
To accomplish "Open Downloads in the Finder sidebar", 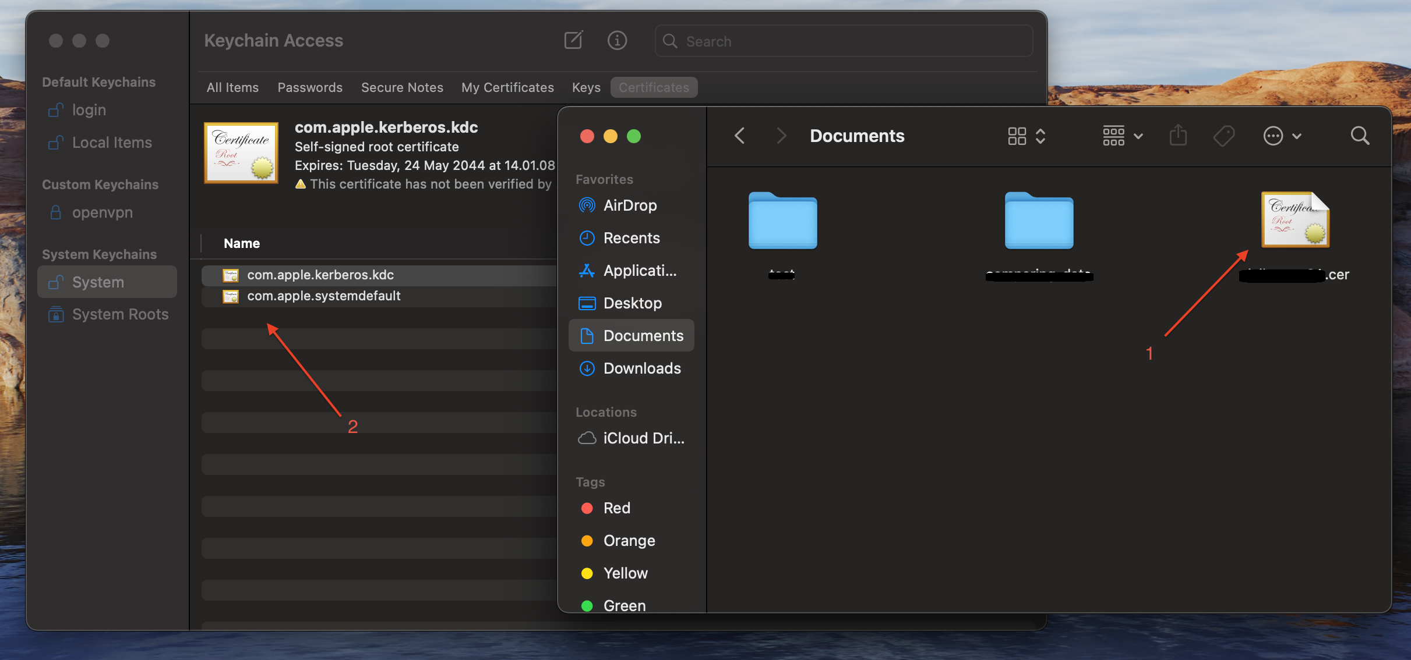I will 632,368.
